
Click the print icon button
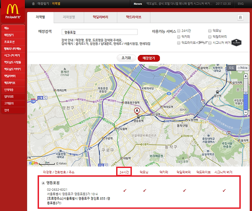pos(240,17)
